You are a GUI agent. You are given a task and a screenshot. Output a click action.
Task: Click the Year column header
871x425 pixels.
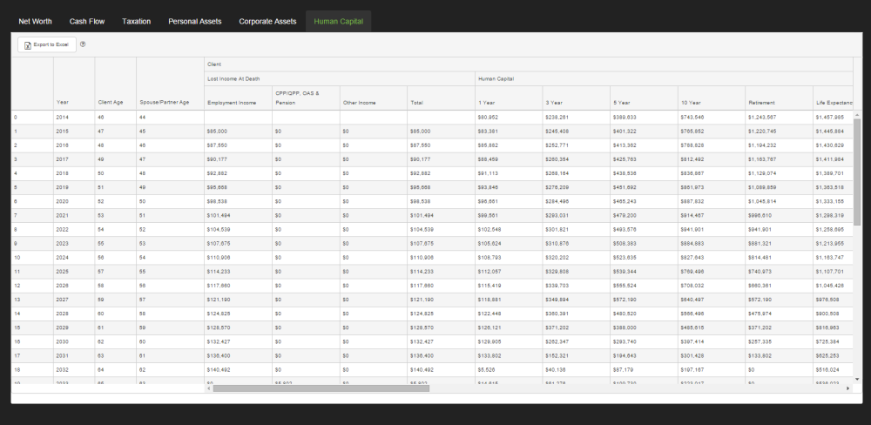point(63,102)
